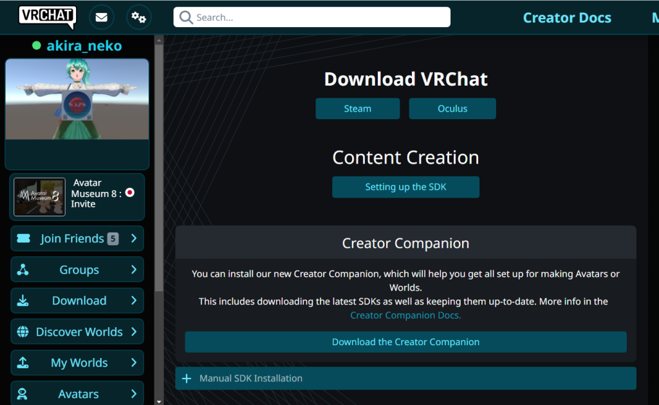The image size is (659, 405).
Task: Click the Avatar Museum 8 world thumbnail
Action: tap(39, 197)
